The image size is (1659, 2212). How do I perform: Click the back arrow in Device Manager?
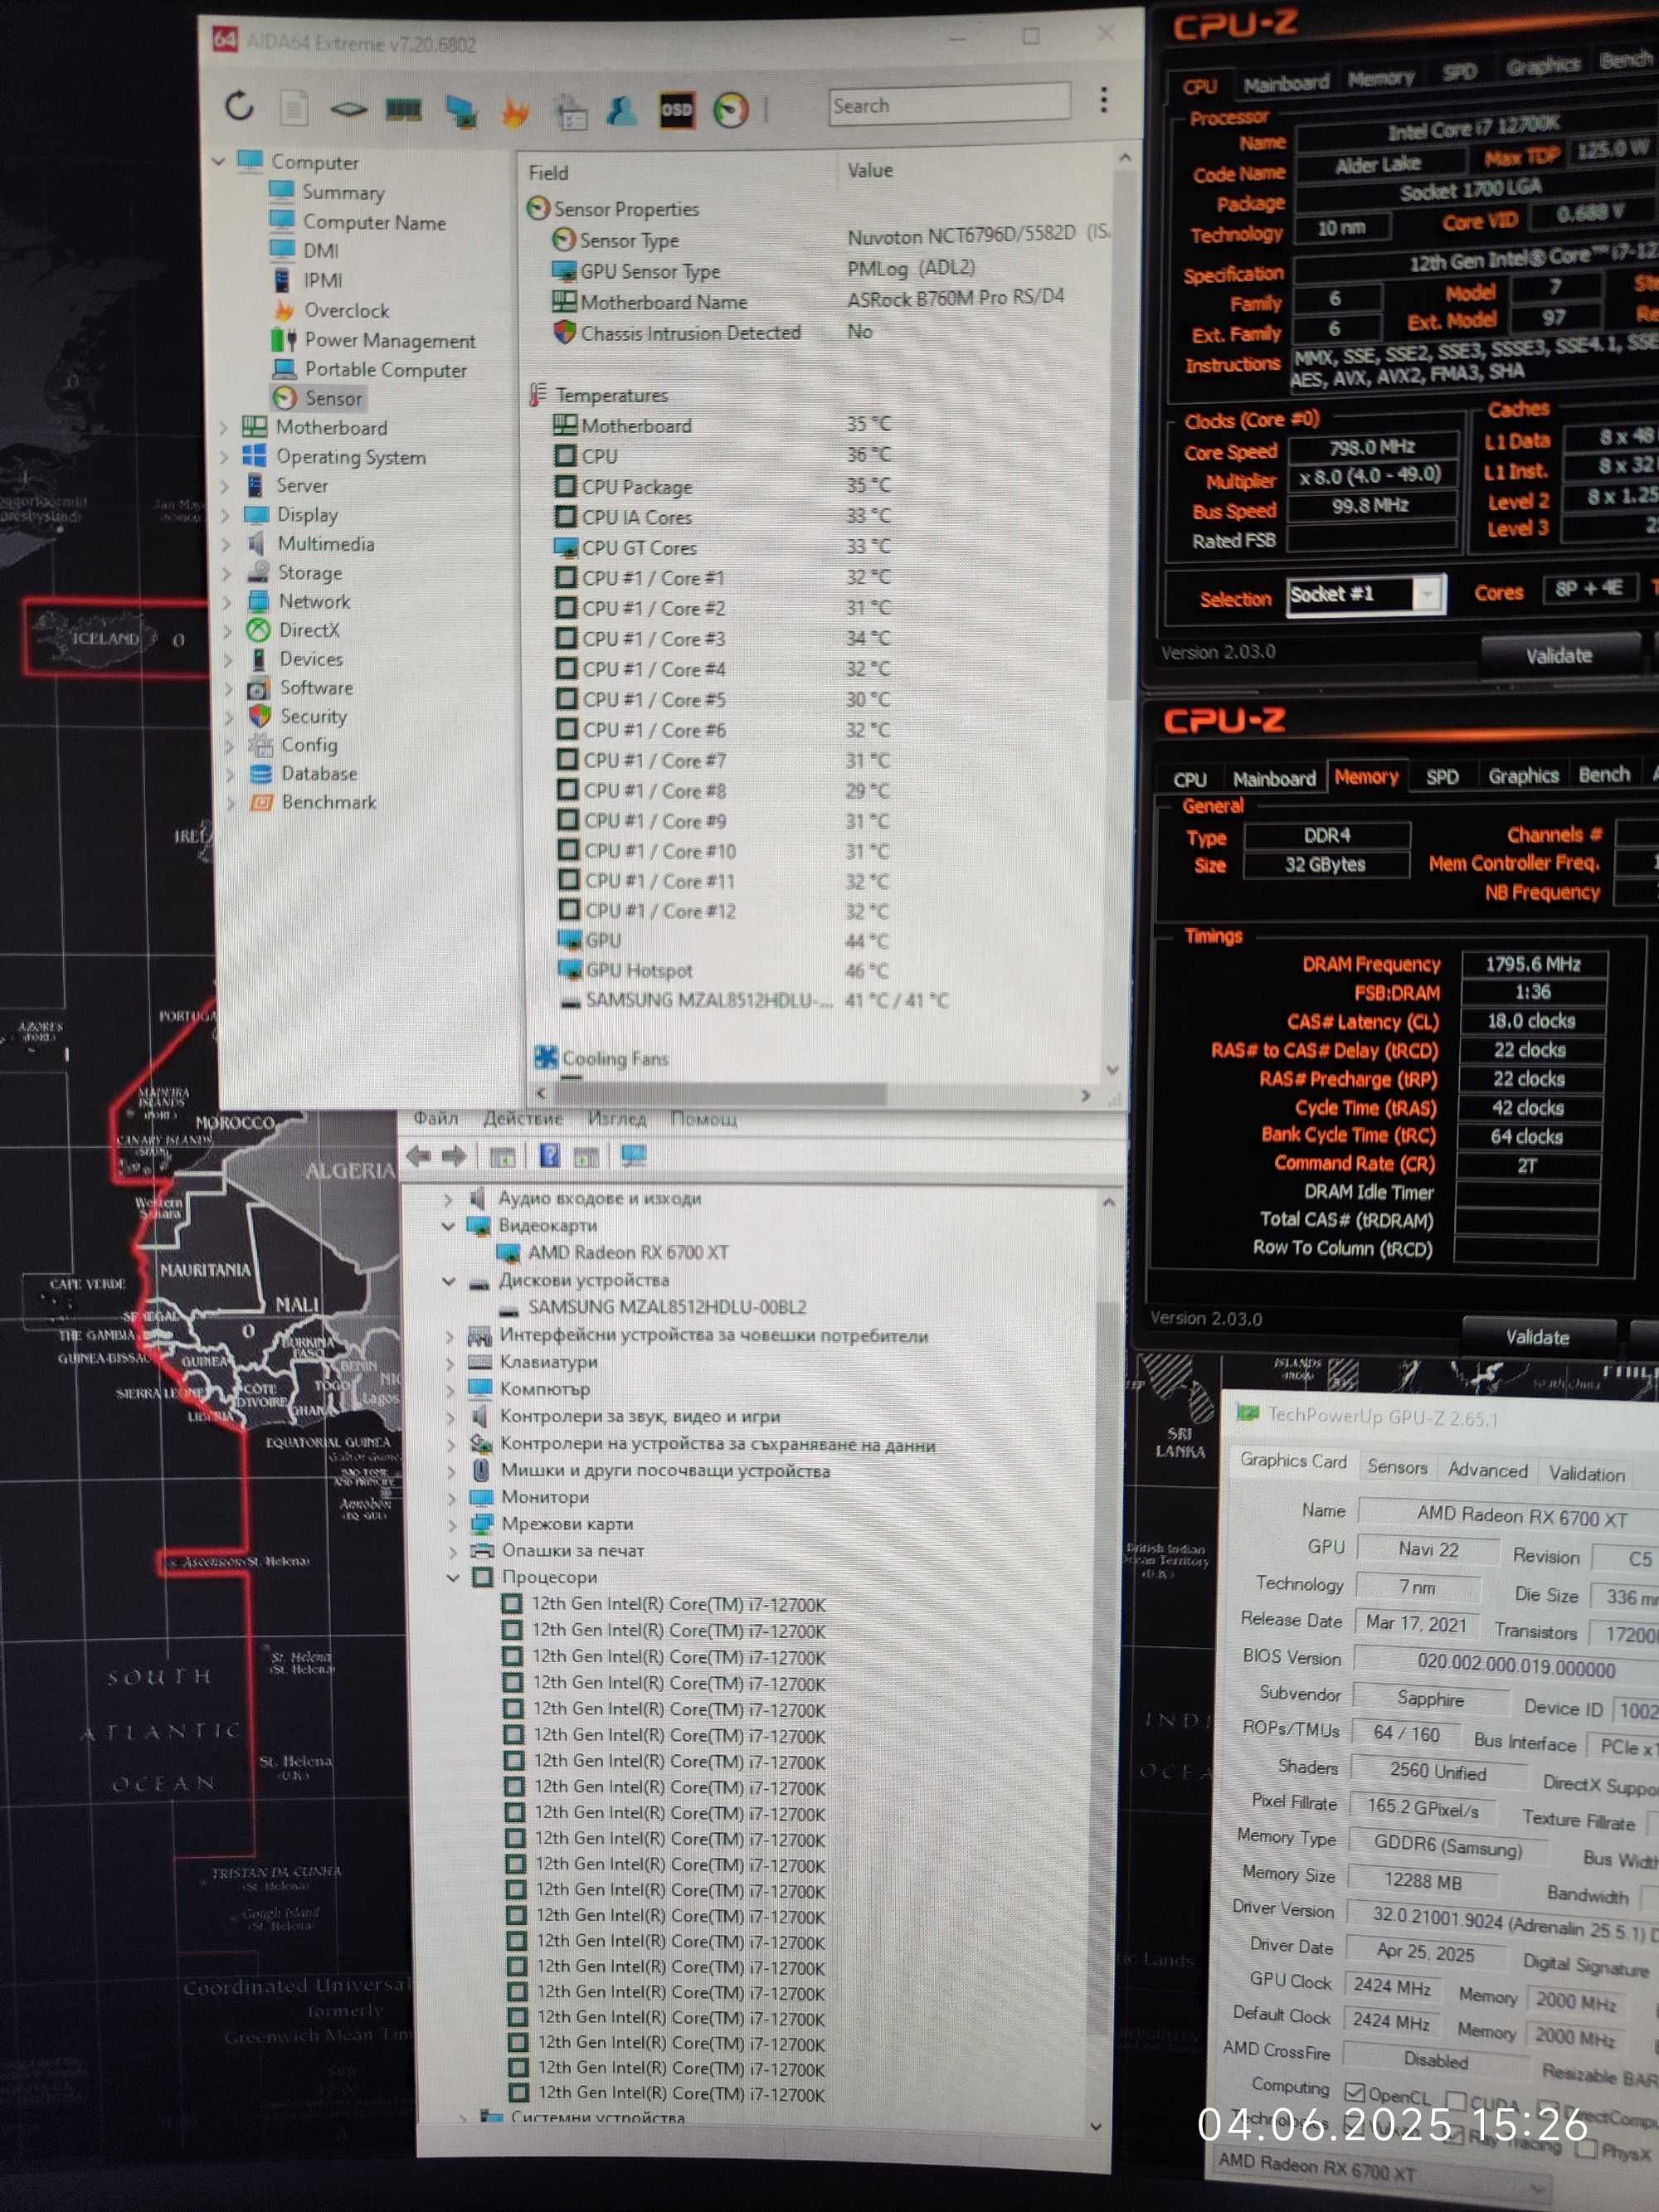418,1156
